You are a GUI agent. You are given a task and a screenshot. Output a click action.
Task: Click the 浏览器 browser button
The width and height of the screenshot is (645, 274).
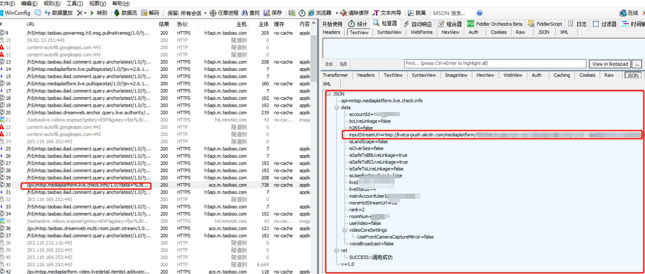point(320,13)
